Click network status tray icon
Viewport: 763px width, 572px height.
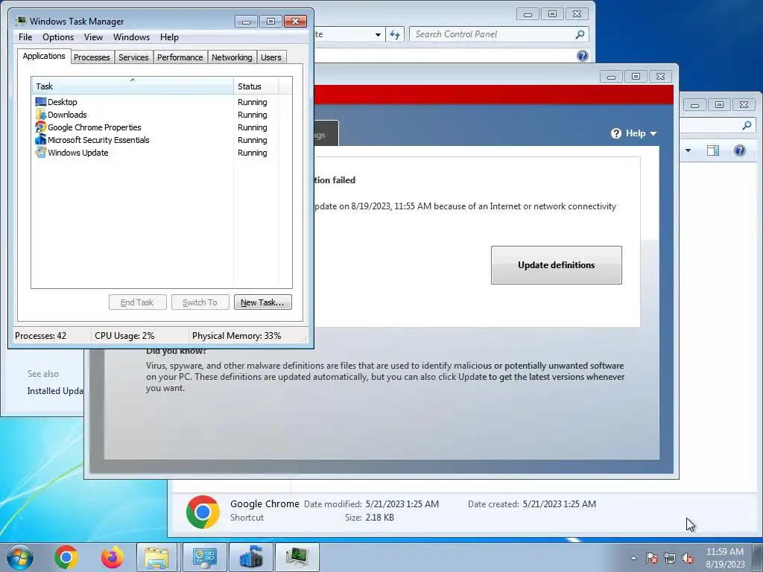pos(670,558)
